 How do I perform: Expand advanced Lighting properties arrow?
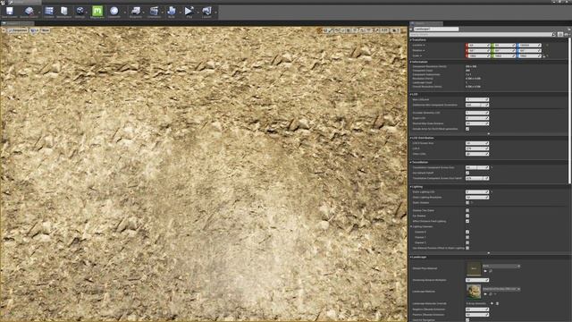coord(489,252)
